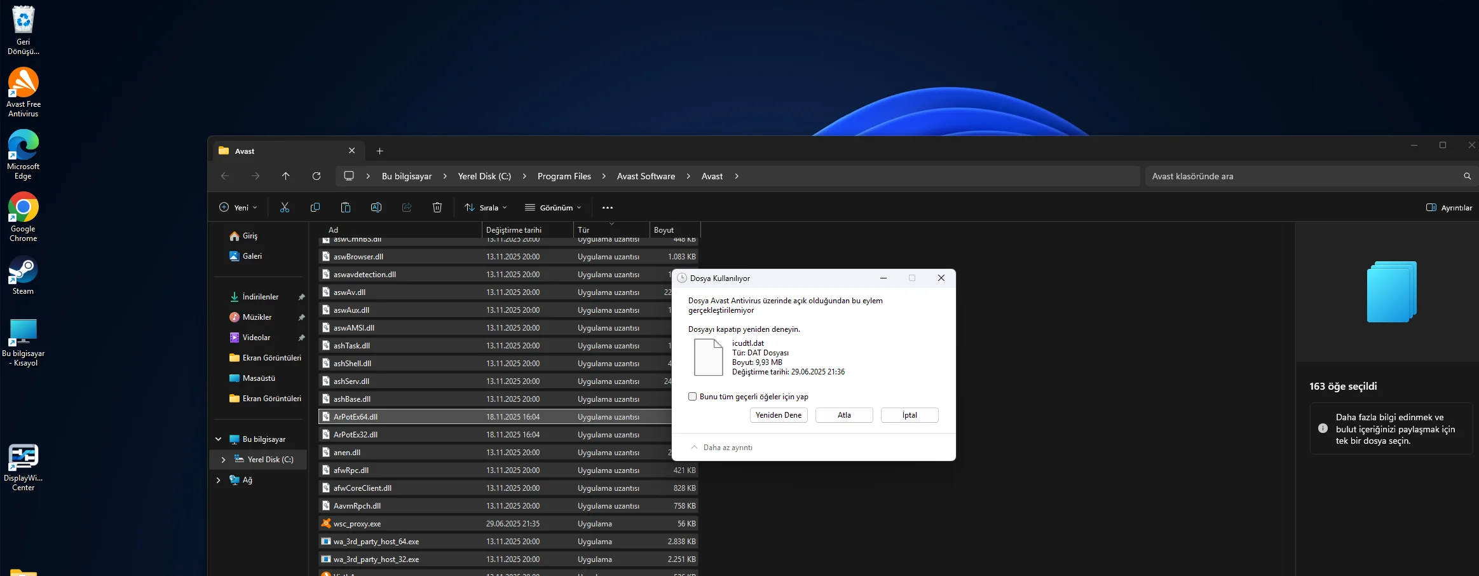Open the Görünüm view dropdown
This screenshot has height=576, width=1479.
553,208
